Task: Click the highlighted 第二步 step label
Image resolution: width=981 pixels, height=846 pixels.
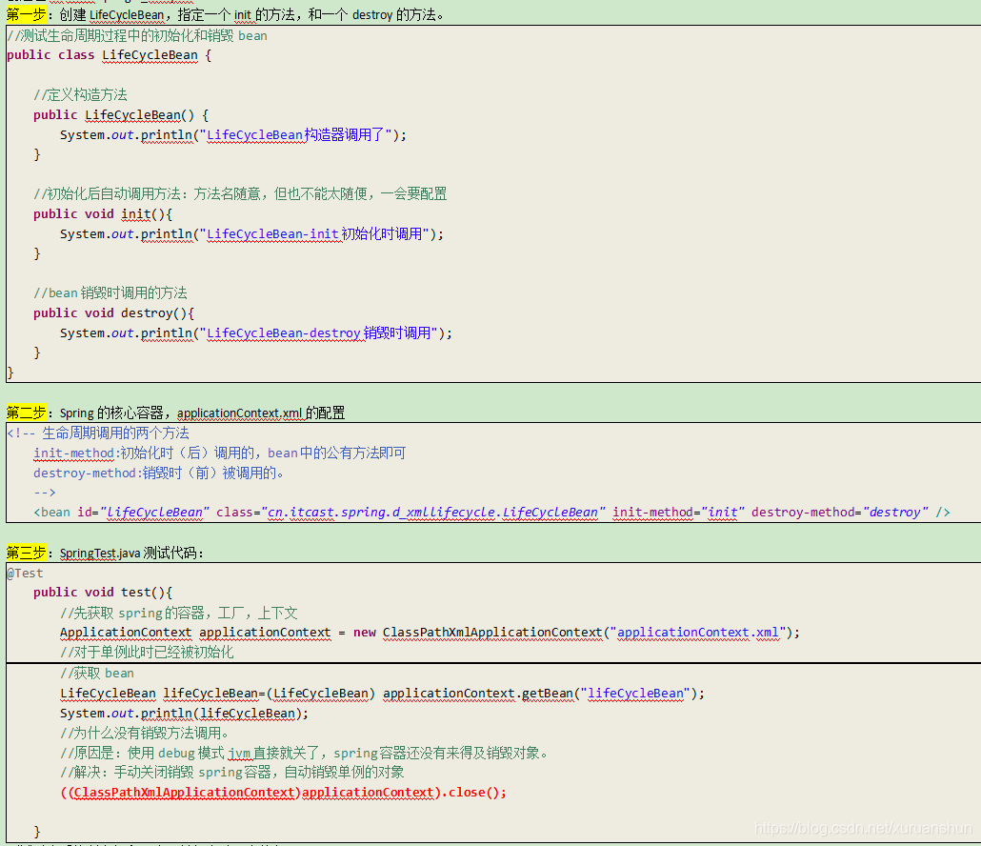Action: pyautogui.click(x=26, y=413)
